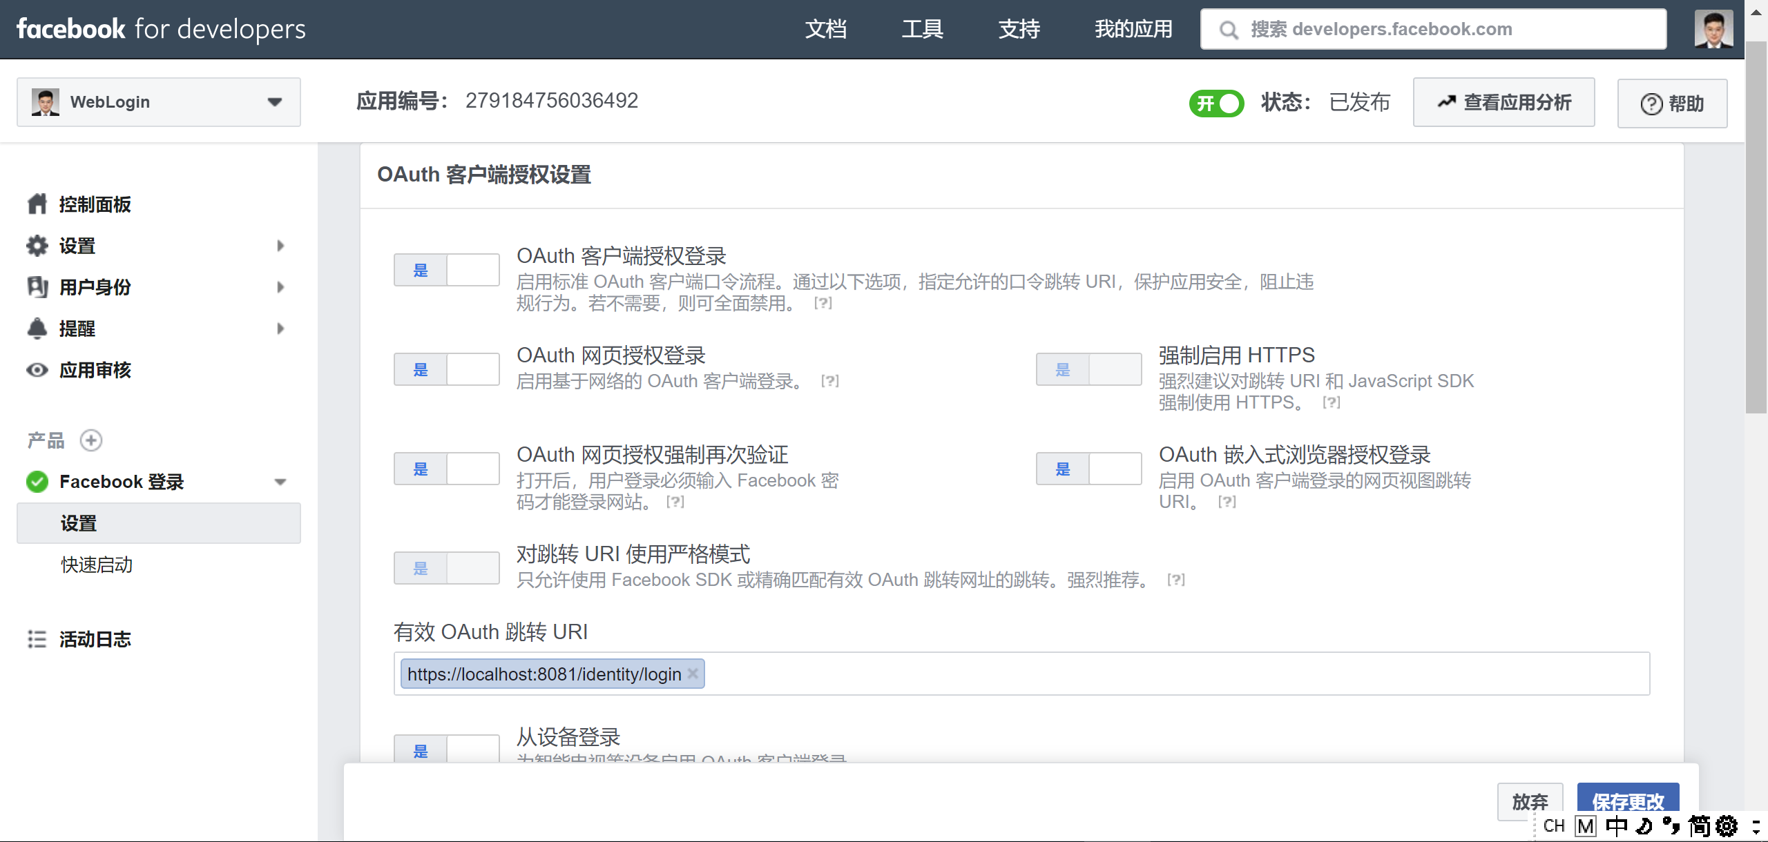Toggle OAuth 网页授权强制再次验证 switch
1768x842 pixels.
[x=447, y=469]
